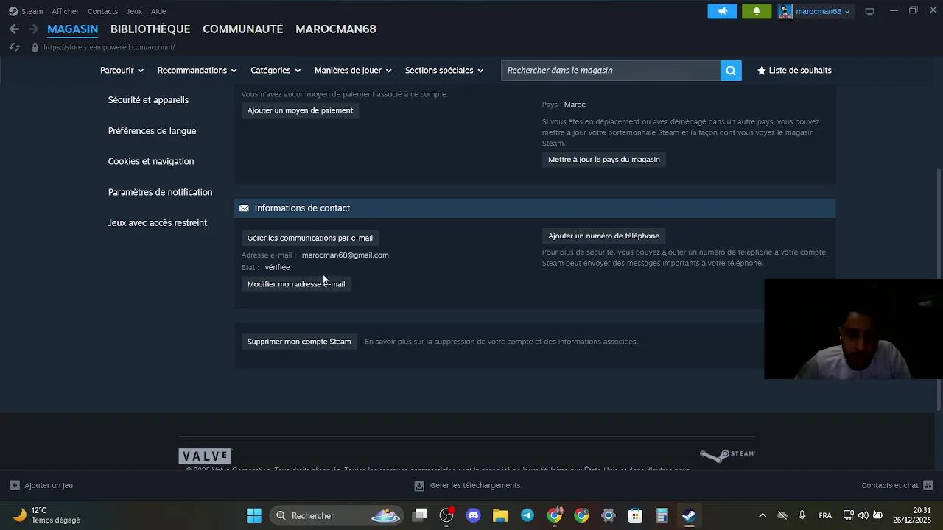Open the green notifications bell
Image resolution: width=943 pixels, height=530 pixels.
coord(757,11)
